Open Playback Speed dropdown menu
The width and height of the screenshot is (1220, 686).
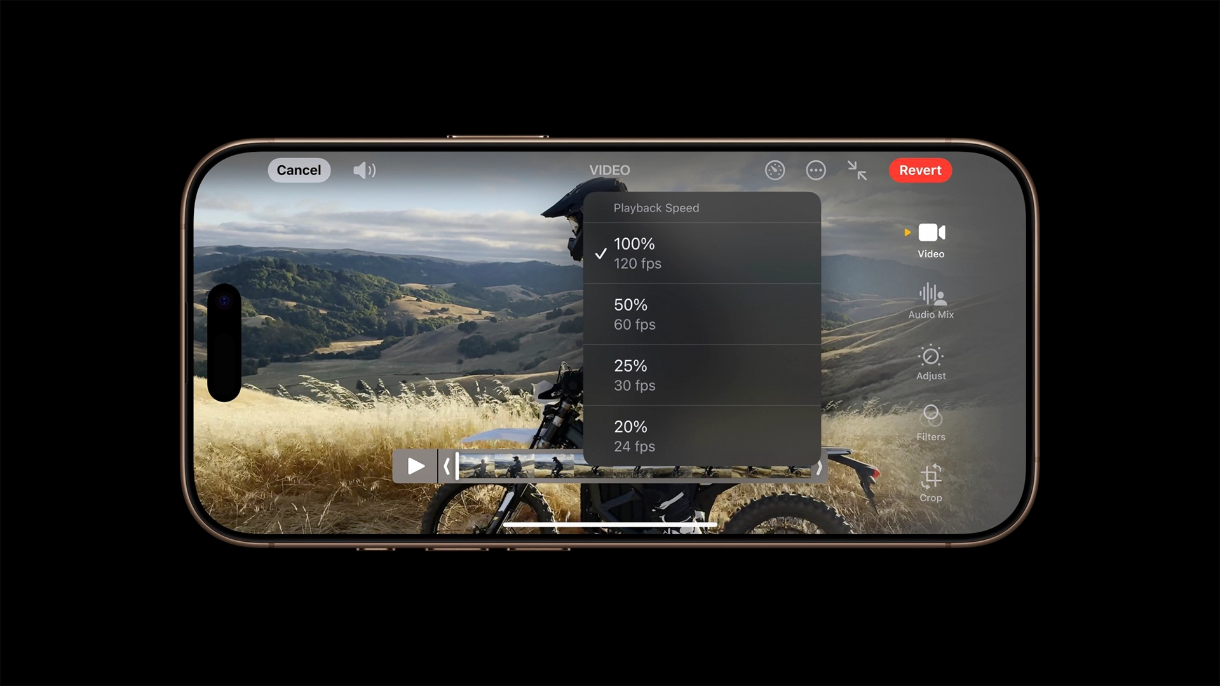[x=774, y=170]
